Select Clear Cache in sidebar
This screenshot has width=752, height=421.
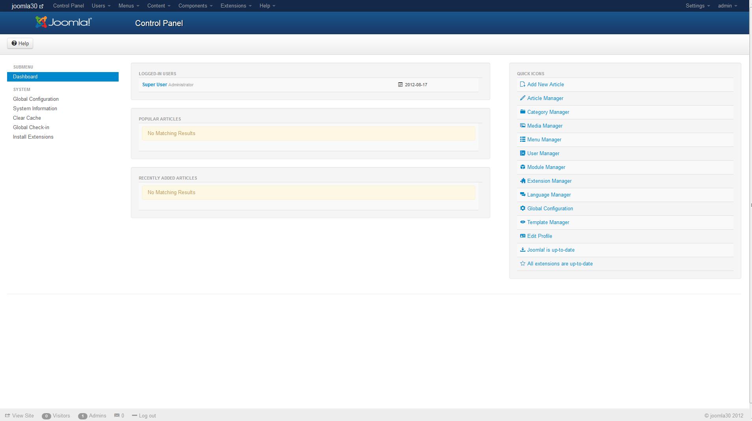tap(27, 118)
